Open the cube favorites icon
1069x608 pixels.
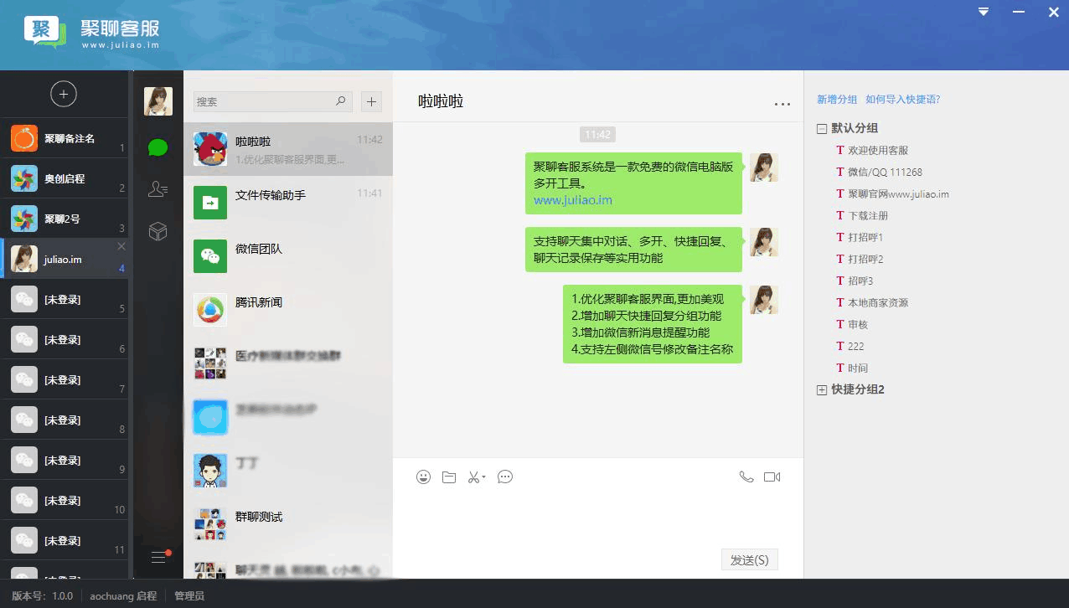click(x=158, y=231)
